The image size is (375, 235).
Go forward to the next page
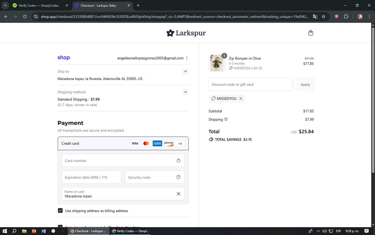pos(15,17)
